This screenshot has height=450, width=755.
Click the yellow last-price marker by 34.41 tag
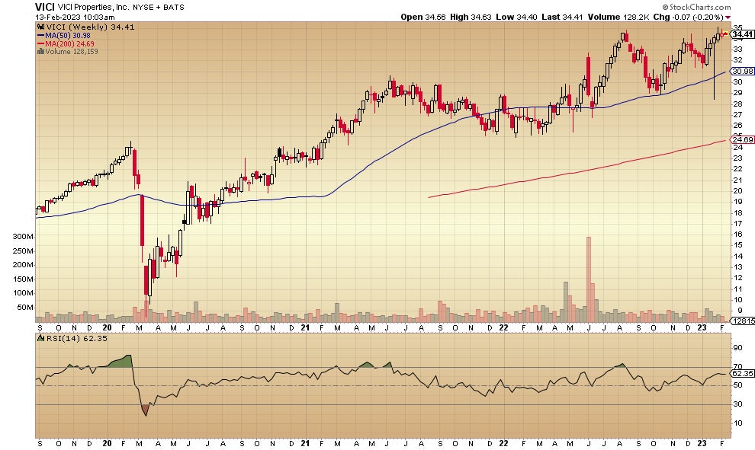point(725,34)
